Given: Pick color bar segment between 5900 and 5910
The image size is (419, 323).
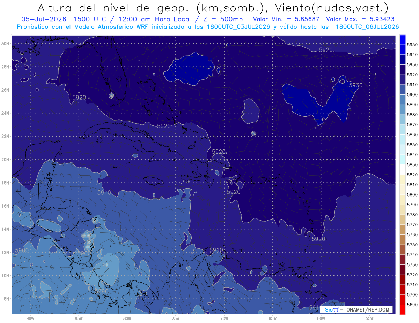Looking at the screenshot, I should [403, 89].
